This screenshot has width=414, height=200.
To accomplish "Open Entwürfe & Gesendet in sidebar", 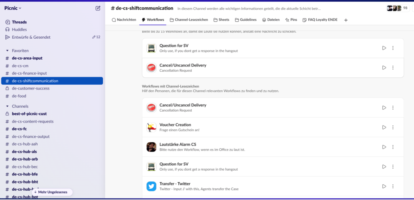I will (x=31, y=37).
